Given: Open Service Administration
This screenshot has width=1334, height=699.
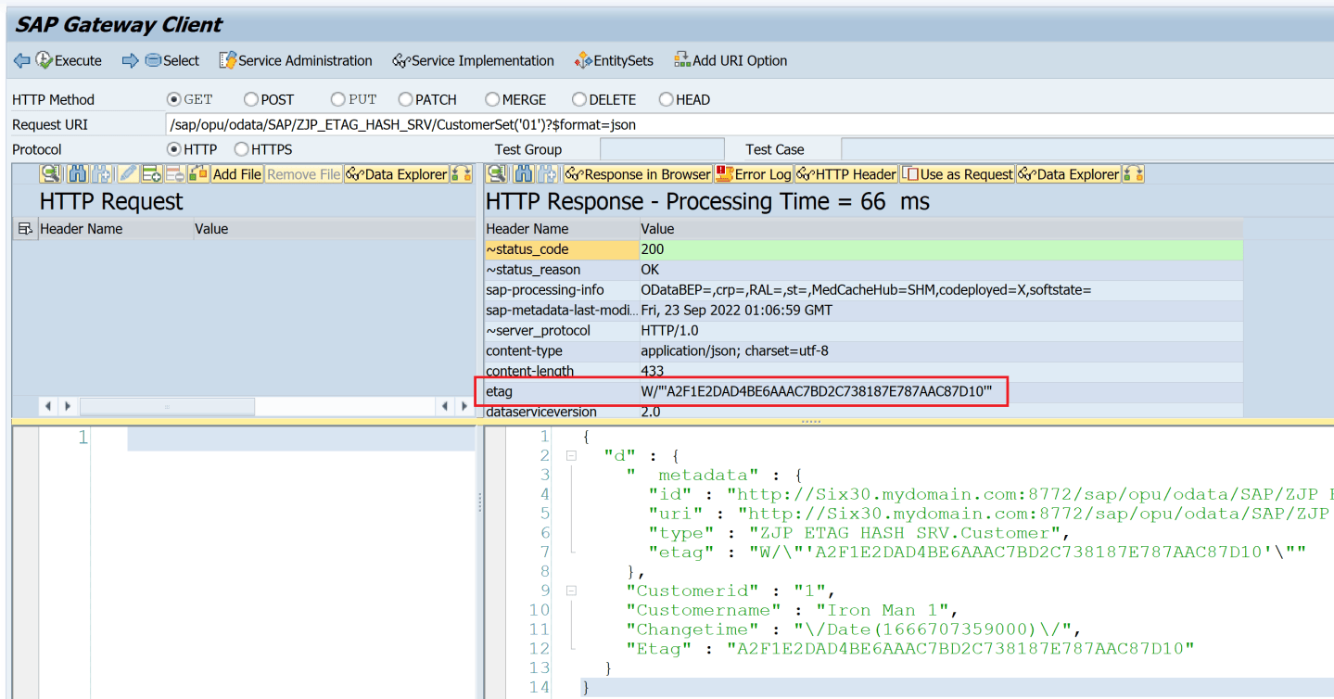Looking at the screenshot, I should (296, 60).
